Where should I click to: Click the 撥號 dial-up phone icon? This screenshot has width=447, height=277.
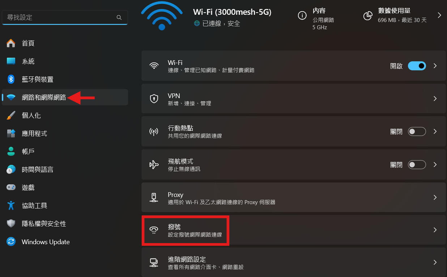click(x=154, y=230)
